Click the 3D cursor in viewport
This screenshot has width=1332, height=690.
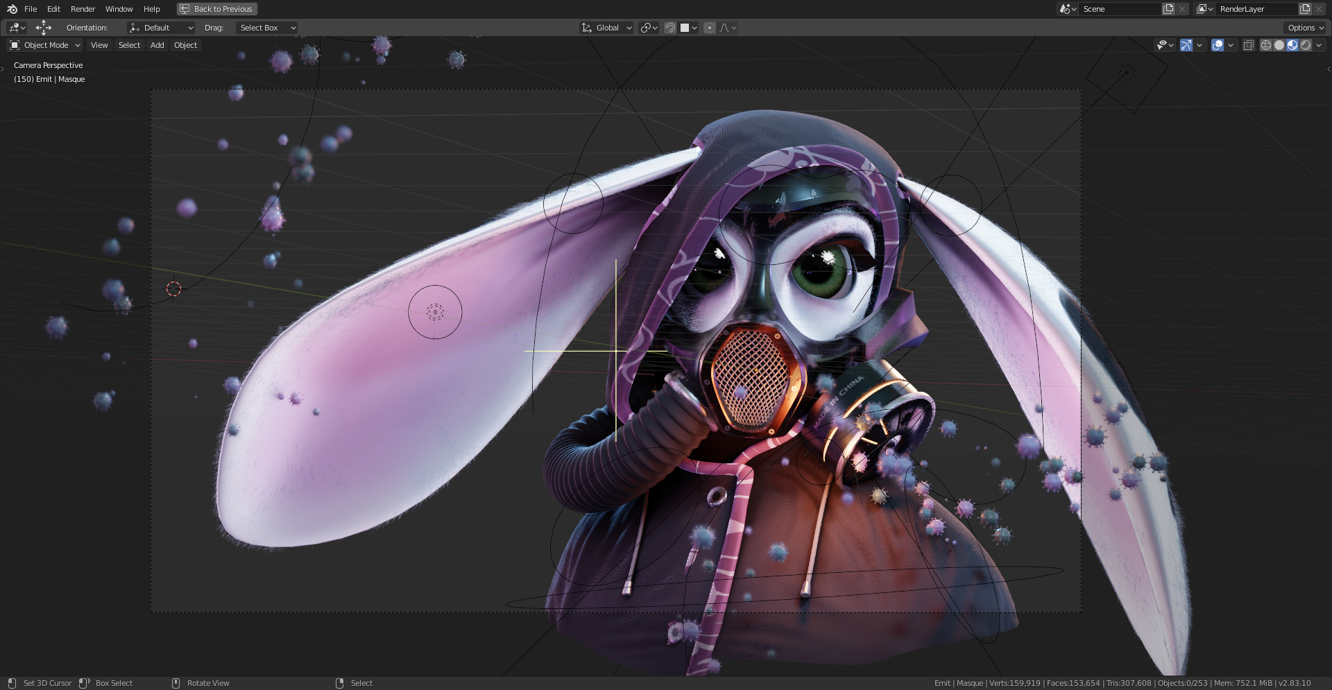[x=173, y=289]
